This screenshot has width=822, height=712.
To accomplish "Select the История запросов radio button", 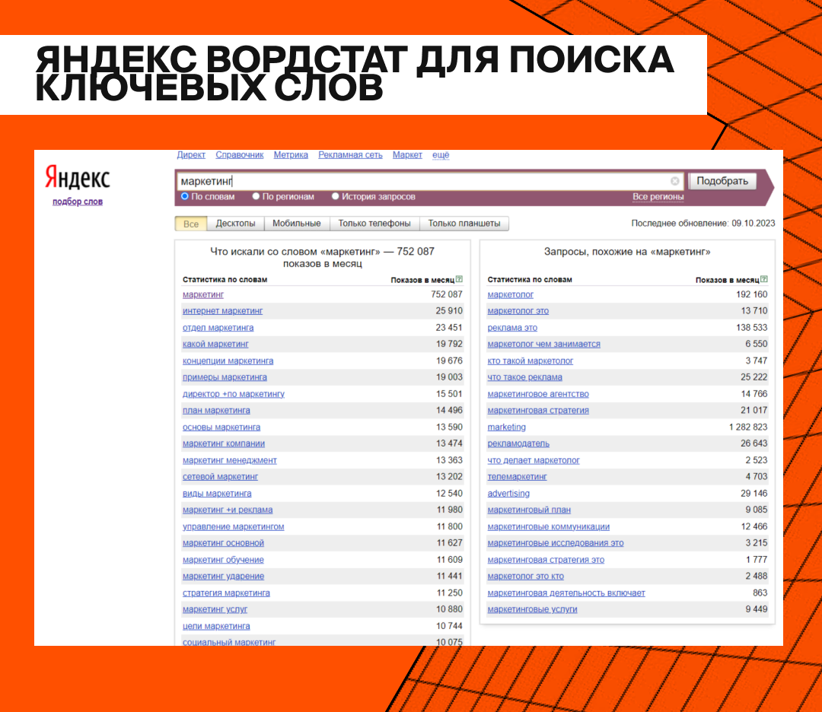I will [x=336, y=196].
